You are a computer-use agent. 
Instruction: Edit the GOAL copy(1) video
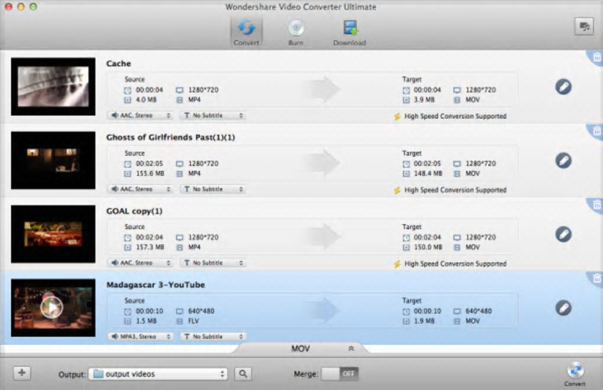(563, 234)
